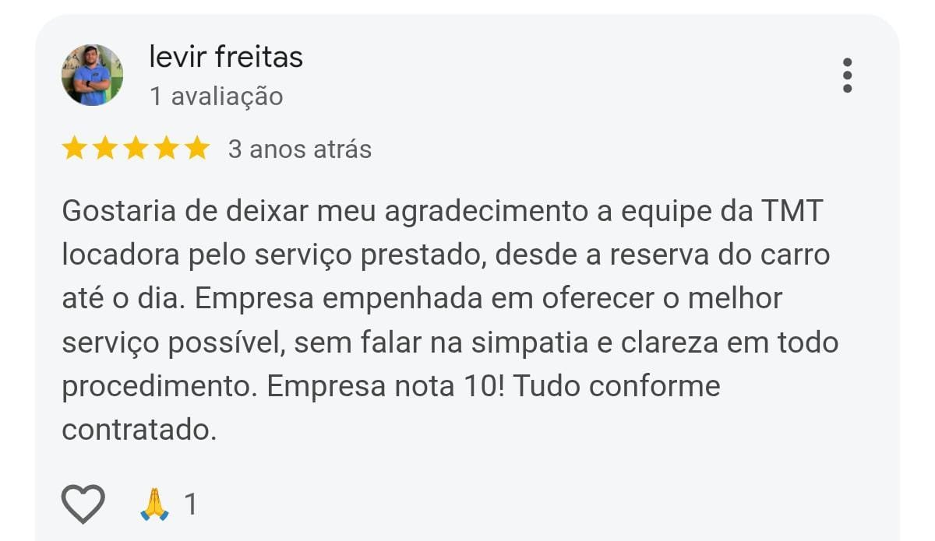Image resolution: width=935 pixels, height=541 pixels.
Task: Open the three-dot more options menu
Action: tap(847, 76)
